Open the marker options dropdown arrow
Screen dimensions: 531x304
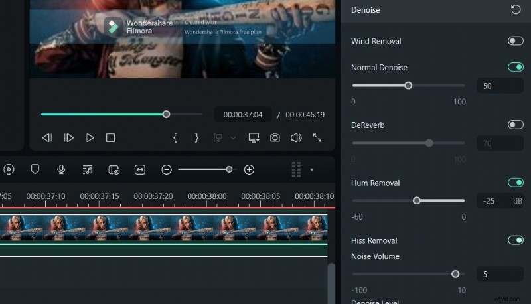point(233,138)
